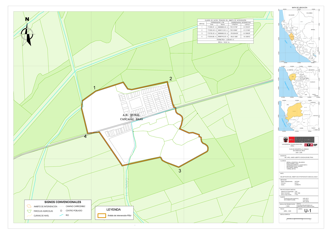This screenshot has height=234, width=330.
Task: Click the U-1 sheet number
Action: coord(308,211)
